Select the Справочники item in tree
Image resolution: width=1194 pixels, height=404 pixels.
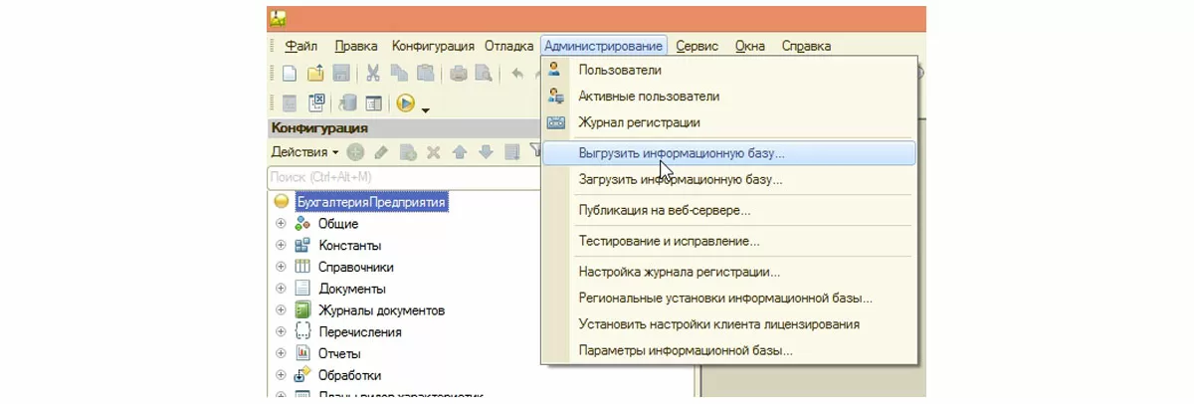click(x=356, y=267)
